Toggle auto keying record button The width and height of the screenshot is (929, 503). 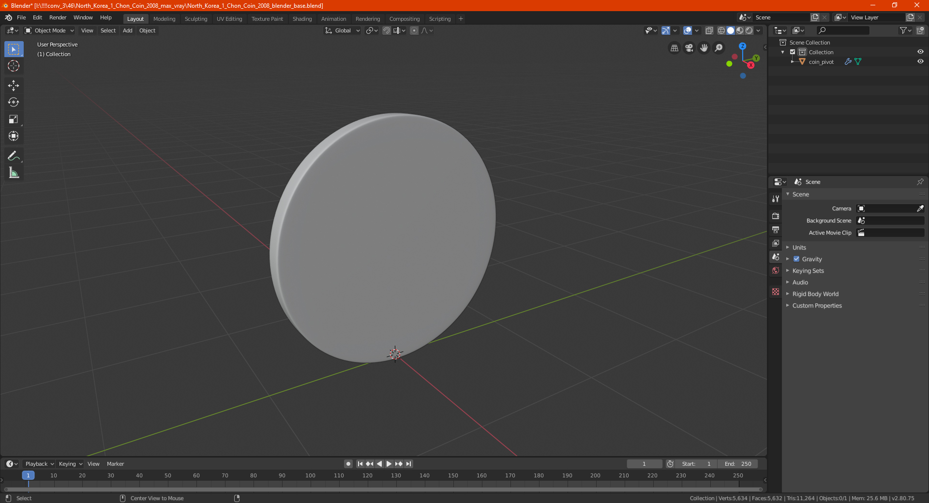(x=348, y=464)
